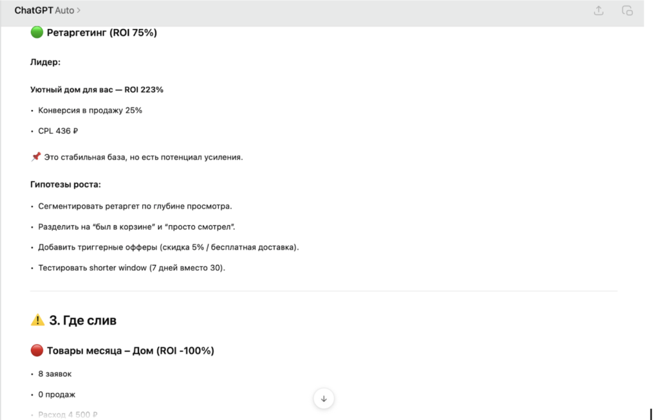The image size is (659, 420).
Task: Click the 'Сегментировать ретаргет' bullet
Action: [135, 206]
